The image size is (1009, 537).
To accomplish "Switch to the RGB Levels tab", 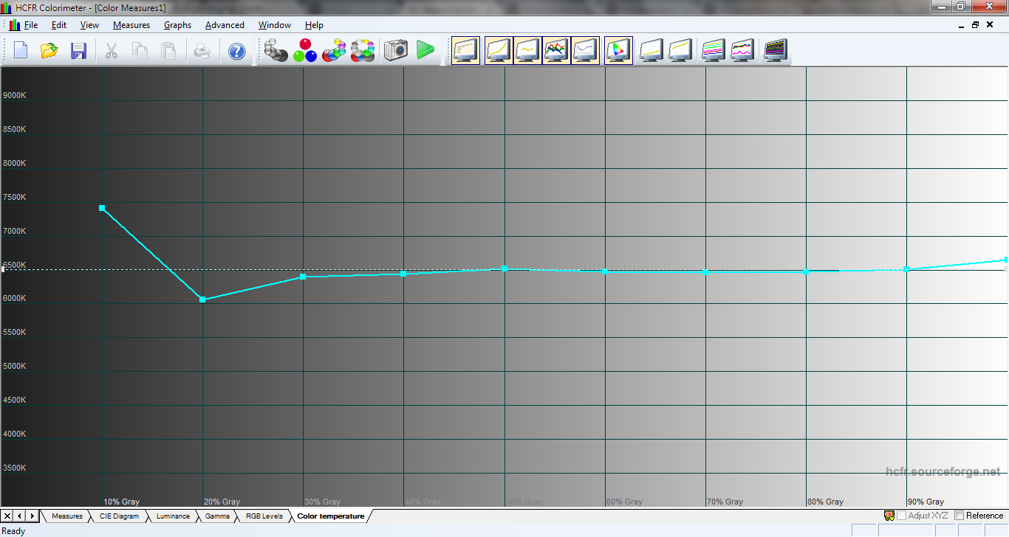I will point(264,516).
